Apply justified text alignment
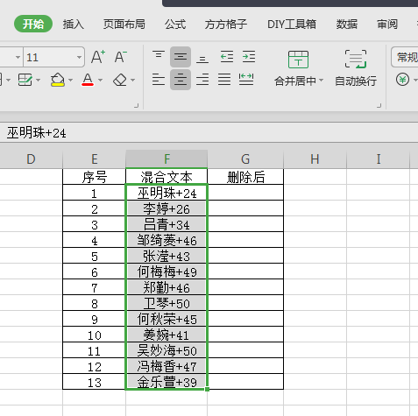 point(224,80)
